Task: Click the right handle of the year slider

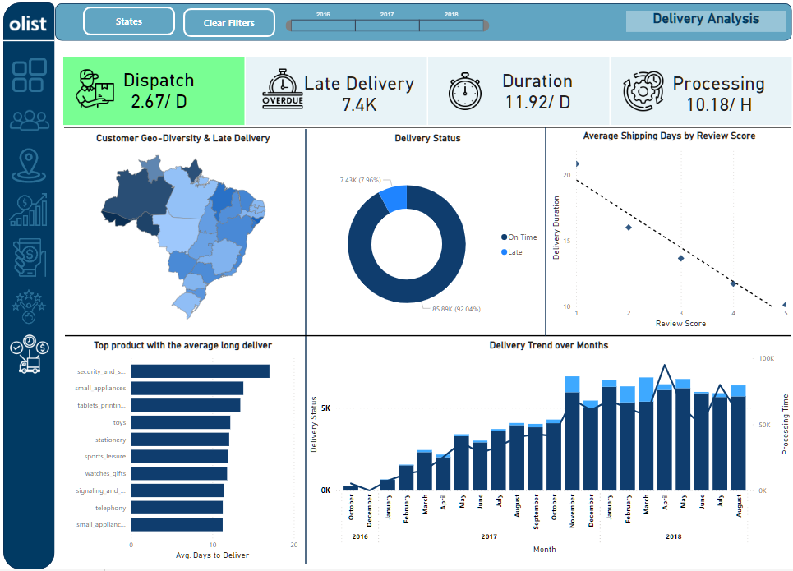Action: click(486, 25)
